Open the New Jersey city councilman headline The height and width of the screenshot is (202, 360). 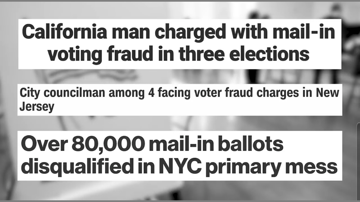pos(179,100)
